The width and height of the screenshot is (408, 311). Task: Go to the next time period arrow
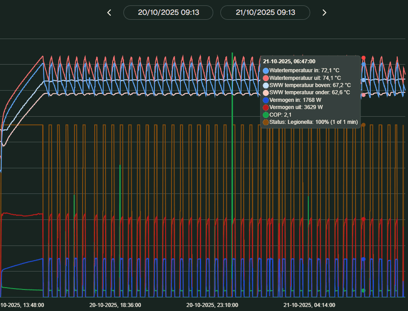coord(324,13)
